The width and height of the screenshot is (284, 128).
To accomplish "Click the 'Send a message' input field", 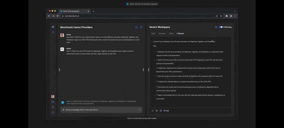I will [x=101, y=110].
